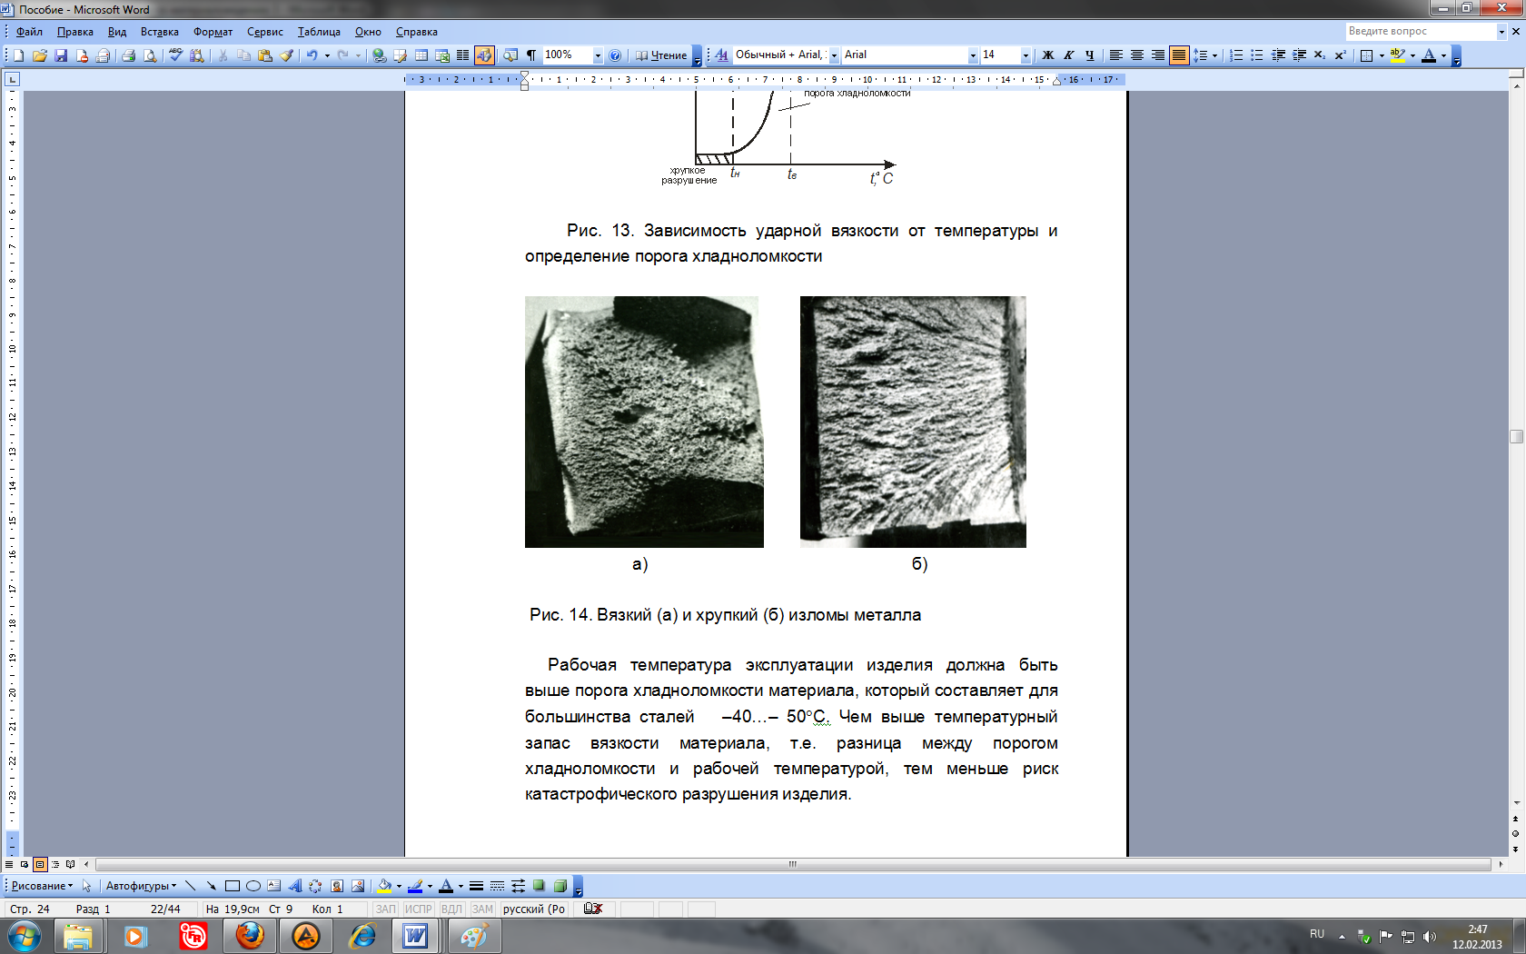Click the Format Painter brush icon
The height and width of the screenshot is (954, 1526).
coord(286,55)
